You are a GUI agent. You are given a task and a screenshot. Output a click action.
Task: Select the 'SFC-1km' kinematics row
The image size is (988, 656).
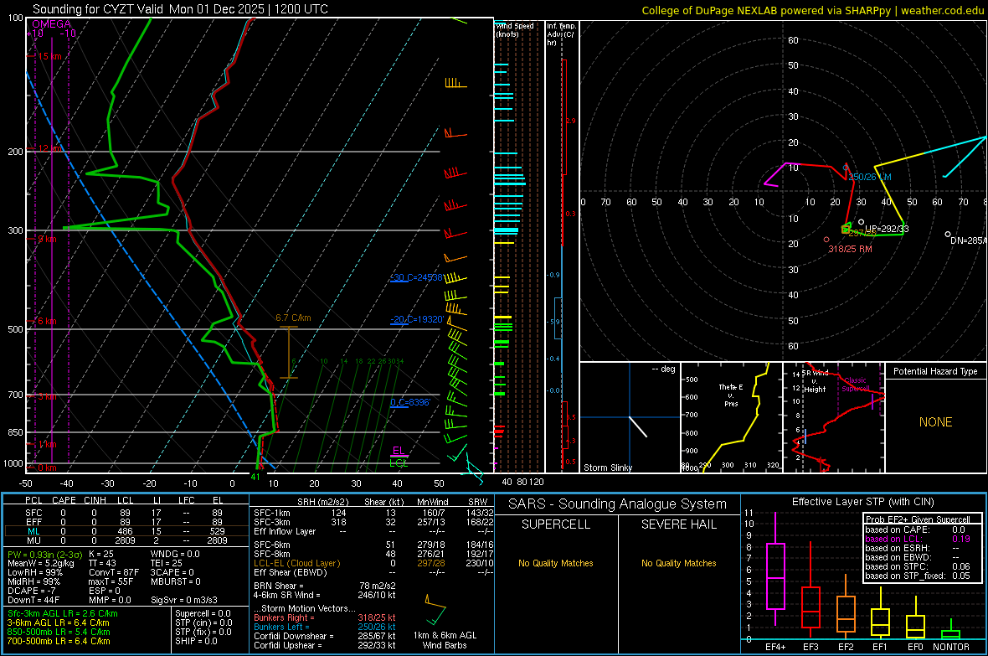click(373, 513)
